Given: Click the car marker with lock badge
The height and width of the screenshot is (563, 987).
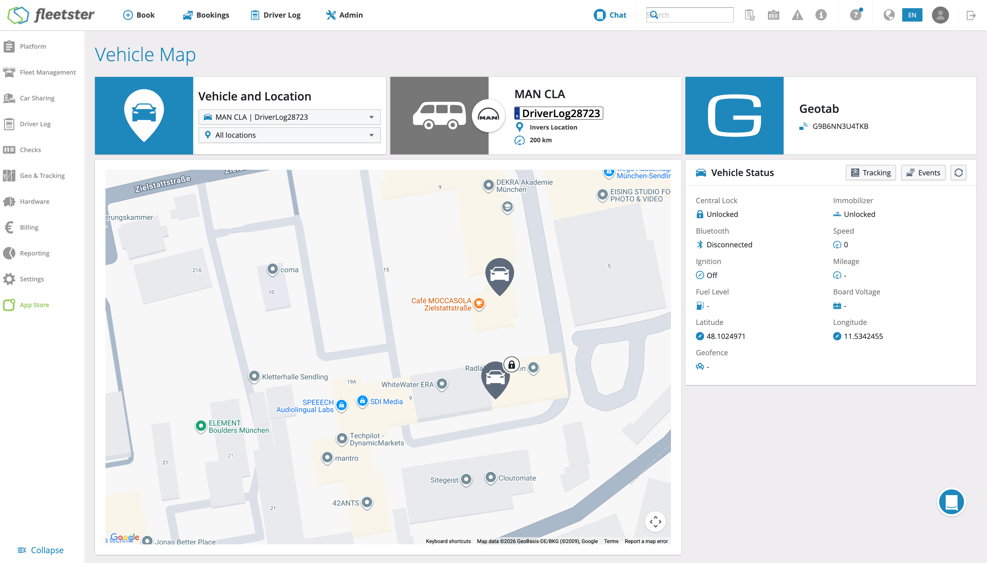Looking at the screenshot, I should coord(495,380).
